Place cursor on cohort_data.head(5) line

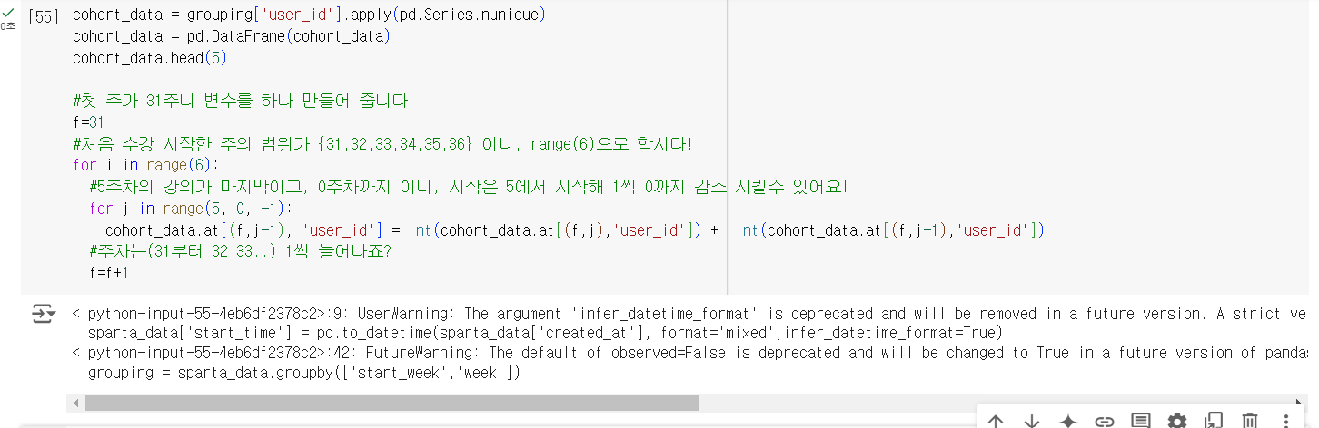pos(149,58)
